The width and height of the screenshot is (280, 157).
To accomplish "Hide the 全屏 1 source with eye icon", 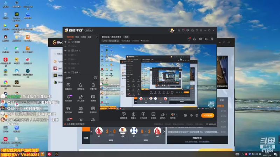I will [65, 73].
